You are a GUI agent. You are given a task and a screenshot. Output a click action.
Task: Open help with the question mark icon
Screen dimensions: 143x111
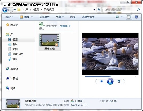[136, 17]
